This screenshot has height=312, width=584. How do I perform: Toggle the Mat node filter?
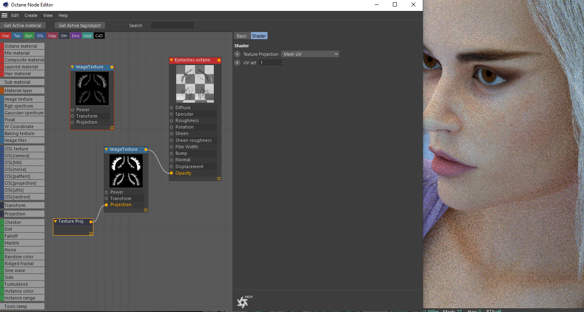tap(6, 36)
